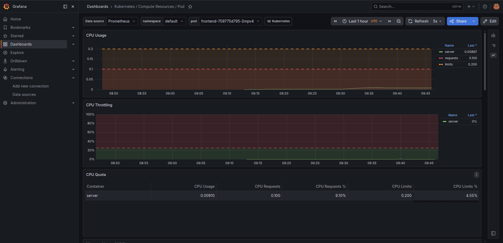503x243 pixels.
Task: Click the Share button
Action: point(458,21)
